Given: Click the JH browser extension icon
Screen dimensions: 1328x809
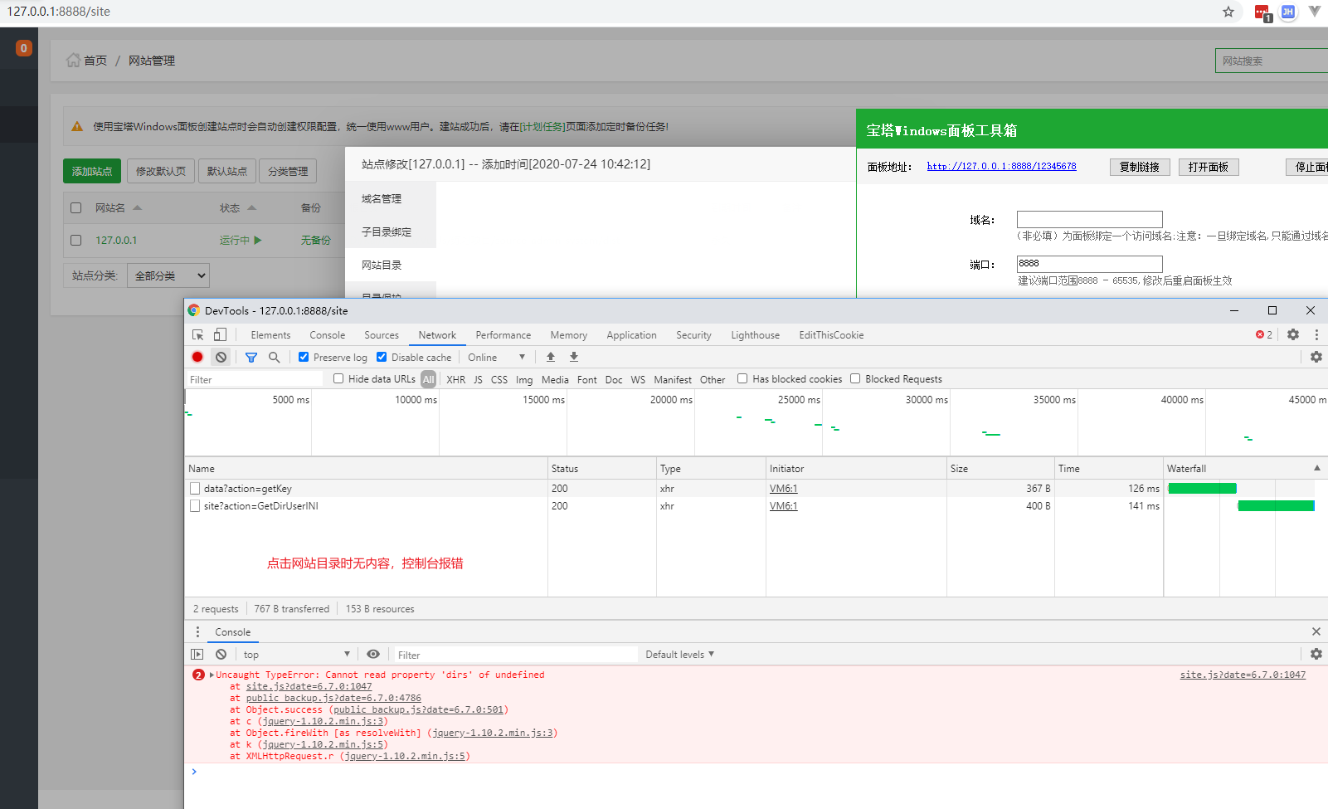Looking at the screenshot, I should pyautogui.click(x=1288, y=12).
